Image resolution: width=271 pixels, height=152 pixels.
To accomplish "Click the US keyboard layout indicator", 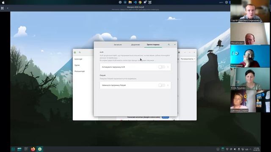I will point(246,149).
